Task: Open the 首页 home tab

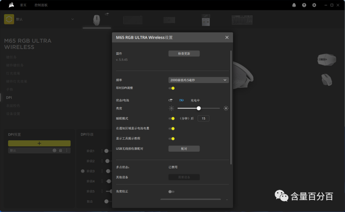Action: [x=23, y=5]
